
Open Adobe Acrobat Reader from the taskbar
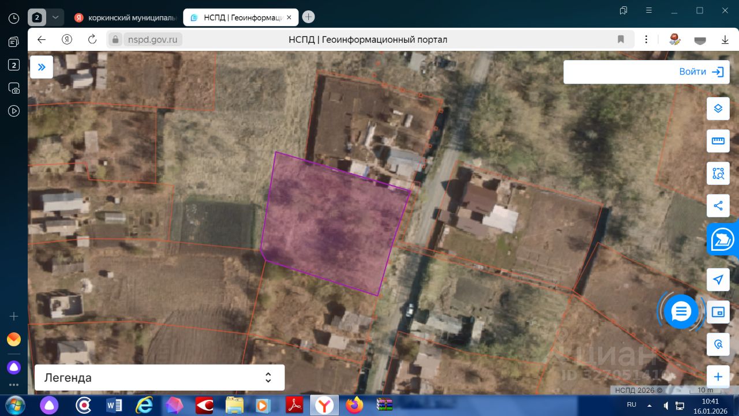(294, 405)
